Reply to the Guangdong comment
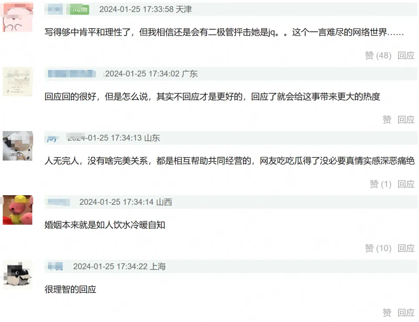Image resolution: width=419 pixels, height=322 pixels. pos(406,119)
